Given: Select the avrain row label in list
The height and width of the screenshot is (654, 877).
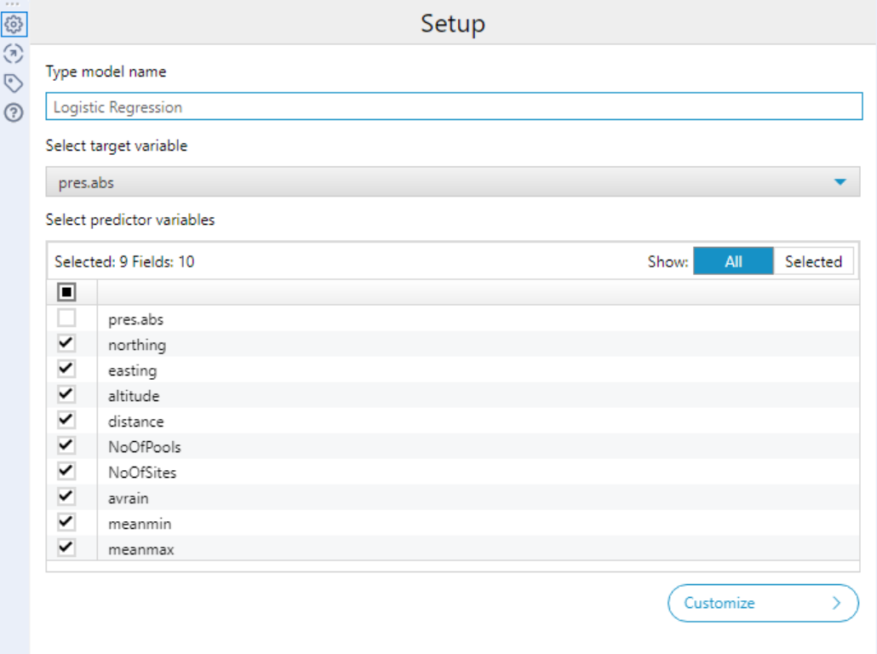Looking at the screenshot, I should (128, 498).
